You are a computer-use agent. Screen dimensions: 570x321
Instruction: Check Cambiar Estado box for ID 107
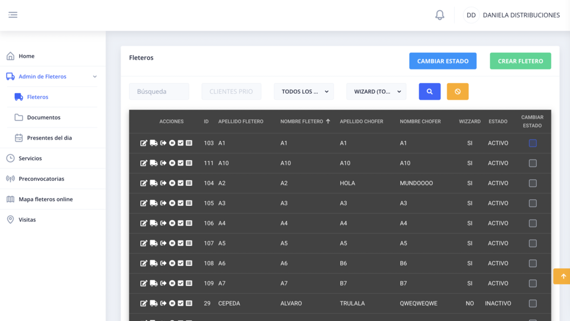(533, 243)
